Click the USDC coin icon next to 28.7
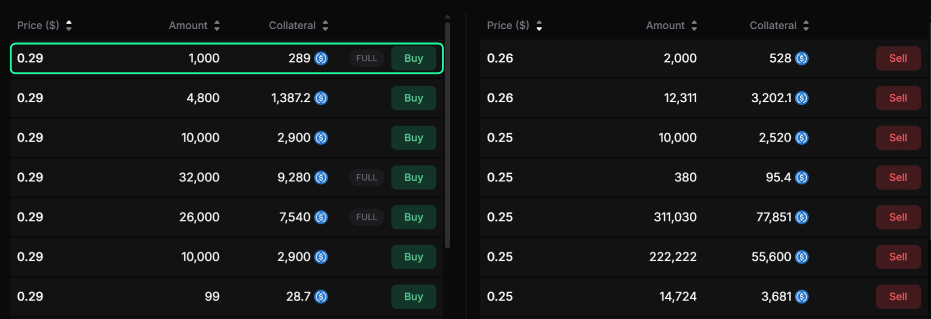931x319 pixels. point(321,297)
